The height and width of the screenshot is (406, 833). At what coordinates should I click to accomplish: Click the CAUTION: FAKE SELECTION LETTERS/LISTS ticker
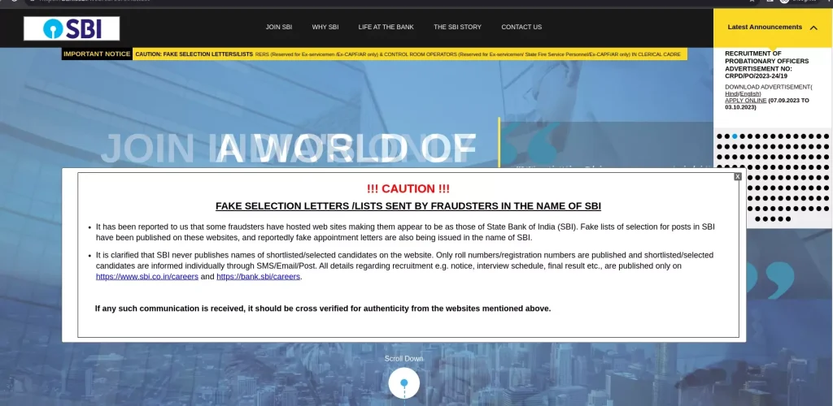[x=194, y=54]
